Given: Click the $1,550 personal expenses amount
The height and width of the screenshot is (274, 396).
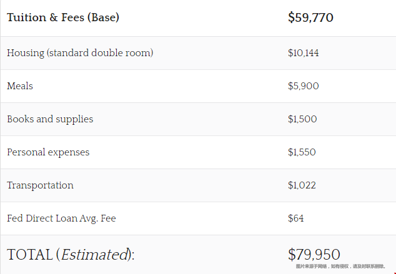Looking at the screenshot, I should click(x=302, y=152).
